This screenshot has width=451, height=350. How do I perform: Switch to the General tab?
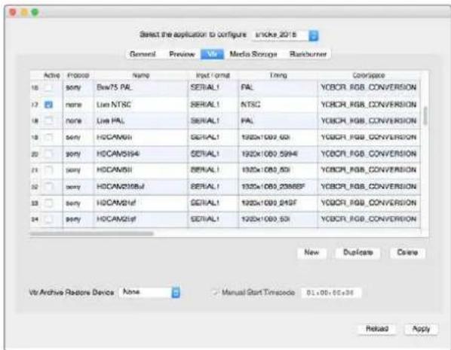(x=143, y=54)
